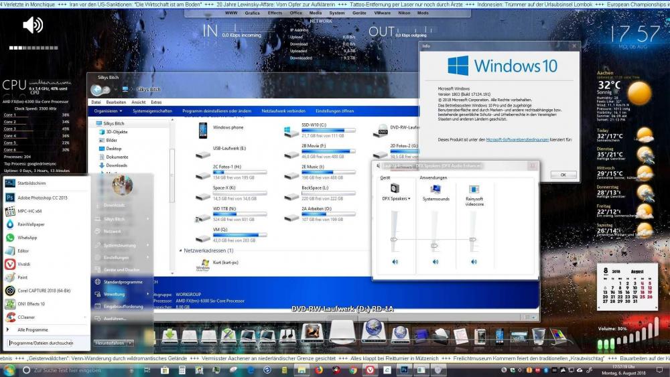
Task: Open the Ansicht menu in Explorer
Action: tap(139, 102)
